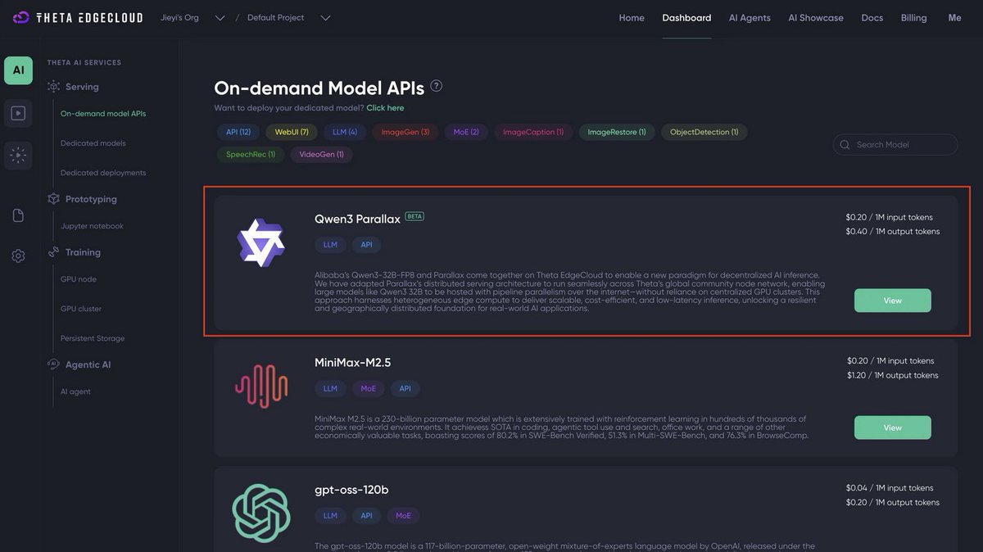Open the Home nav item
Viewport: 983px width, 552px height.
(x=632, y=18)
